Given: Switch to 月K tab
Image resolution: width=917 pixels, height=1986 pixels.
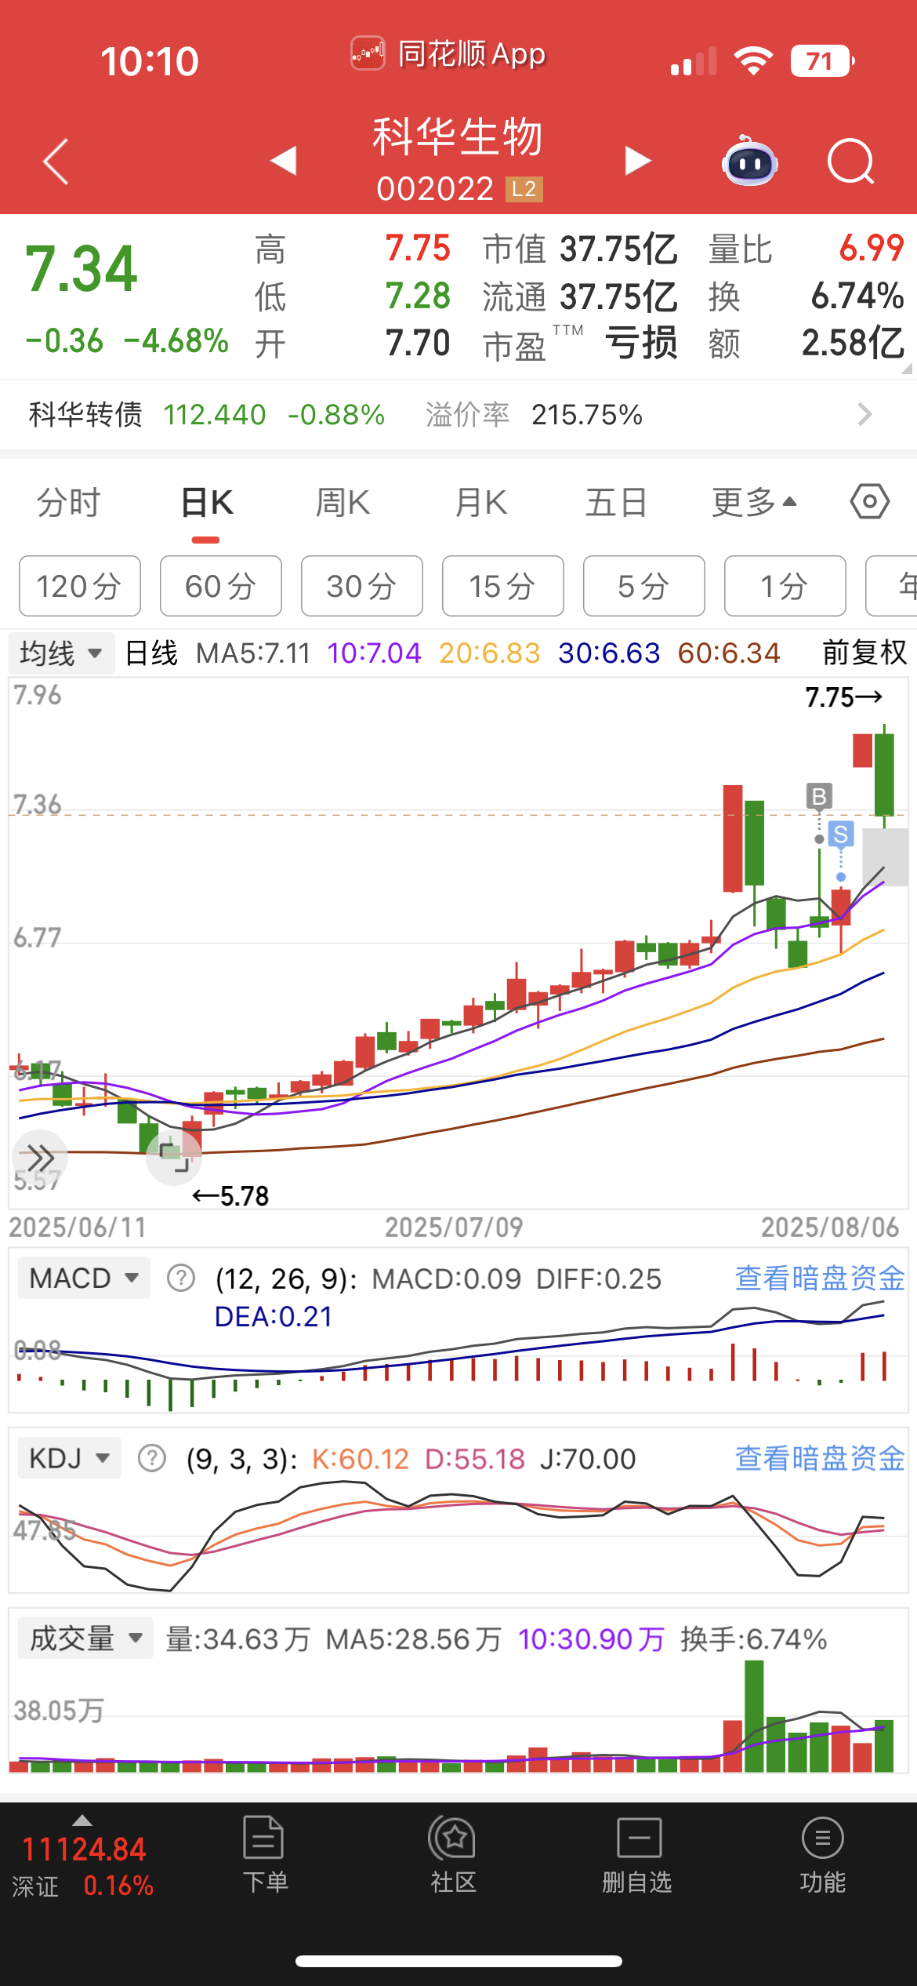Looking at the screenshot, I should [481, 502].
